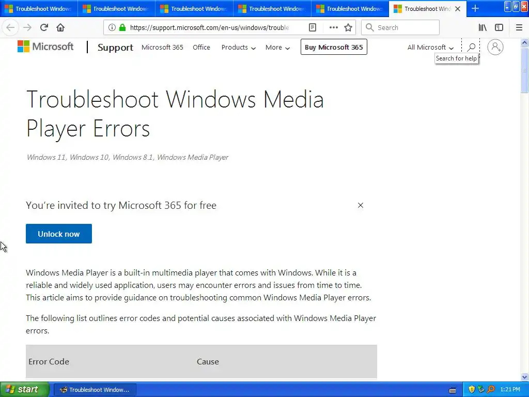Focus the URL address bar
This screenshot has height=397, width=529.
pos(209,28)
